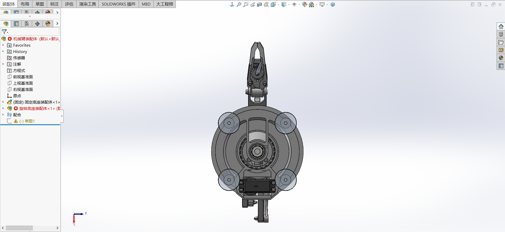Switch to the 草图 ribbon tab
Image resolution: width=505 pixels, height=232 pixels.
(x=40, y=4)
